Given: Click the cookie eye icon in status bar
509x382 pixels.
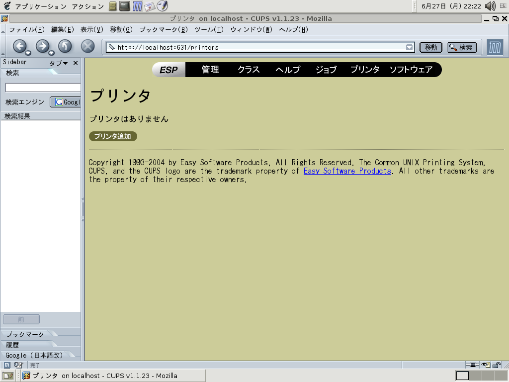Looking at the screenshot, I should (486, 365).
